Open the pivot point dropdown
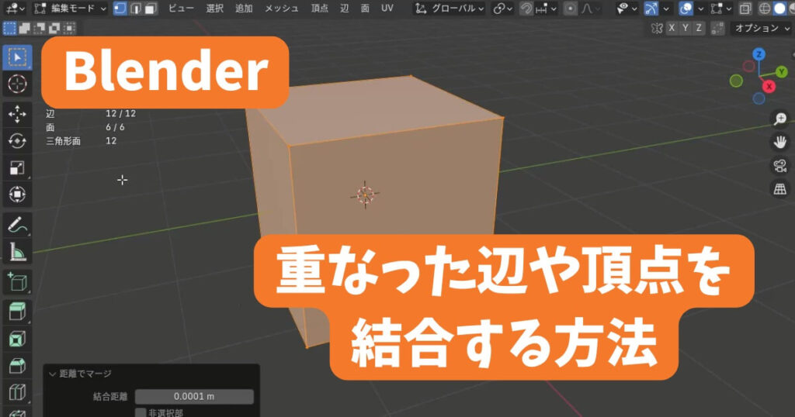 (502, 8)
